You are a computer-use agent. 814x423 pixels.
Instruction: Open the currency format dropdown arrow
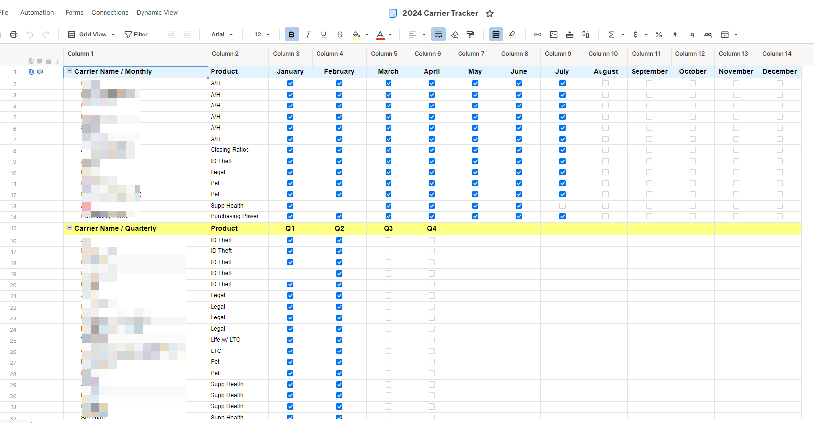tap(646, 35)
